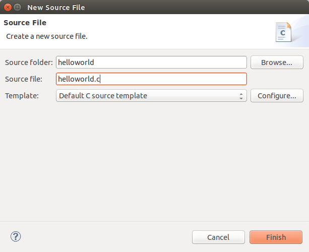Click the Source folder text field

151,62
